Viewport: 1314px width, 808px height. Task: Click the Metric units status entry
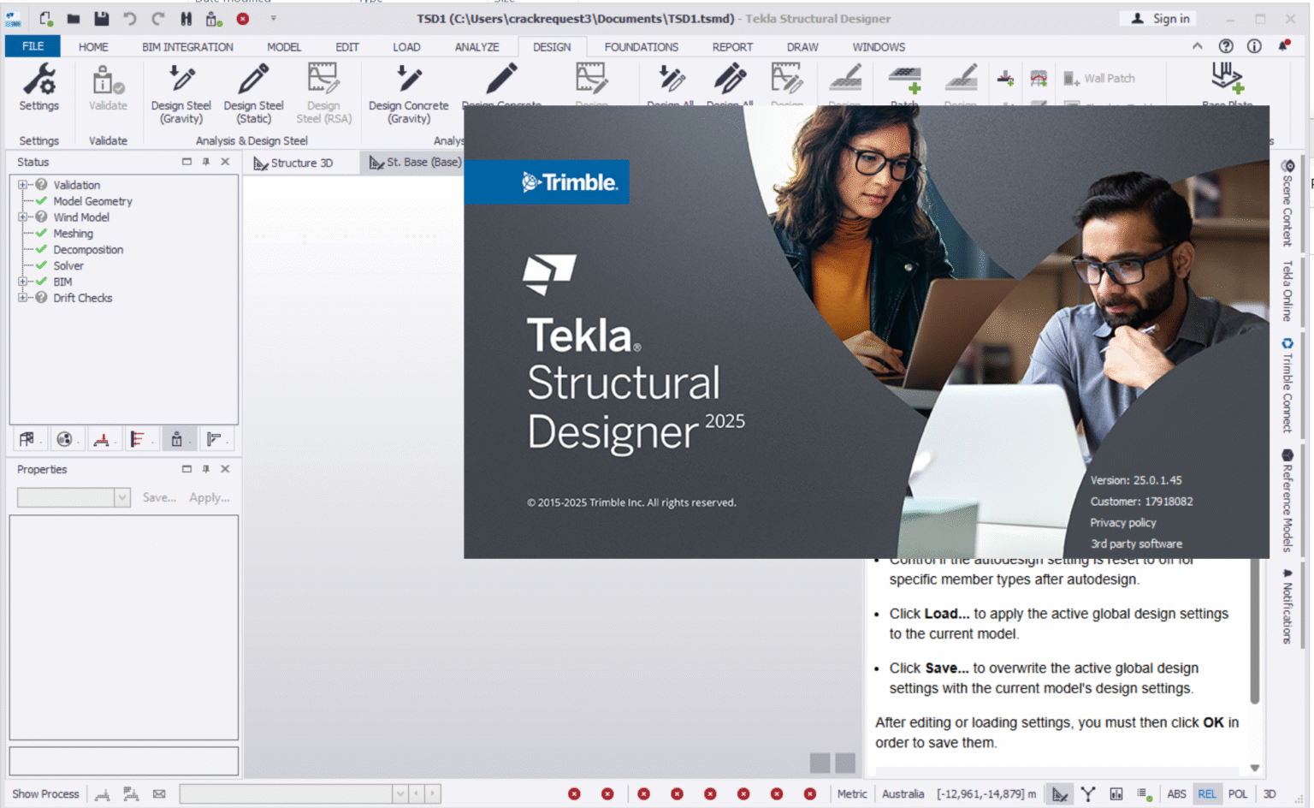point(852,793)
